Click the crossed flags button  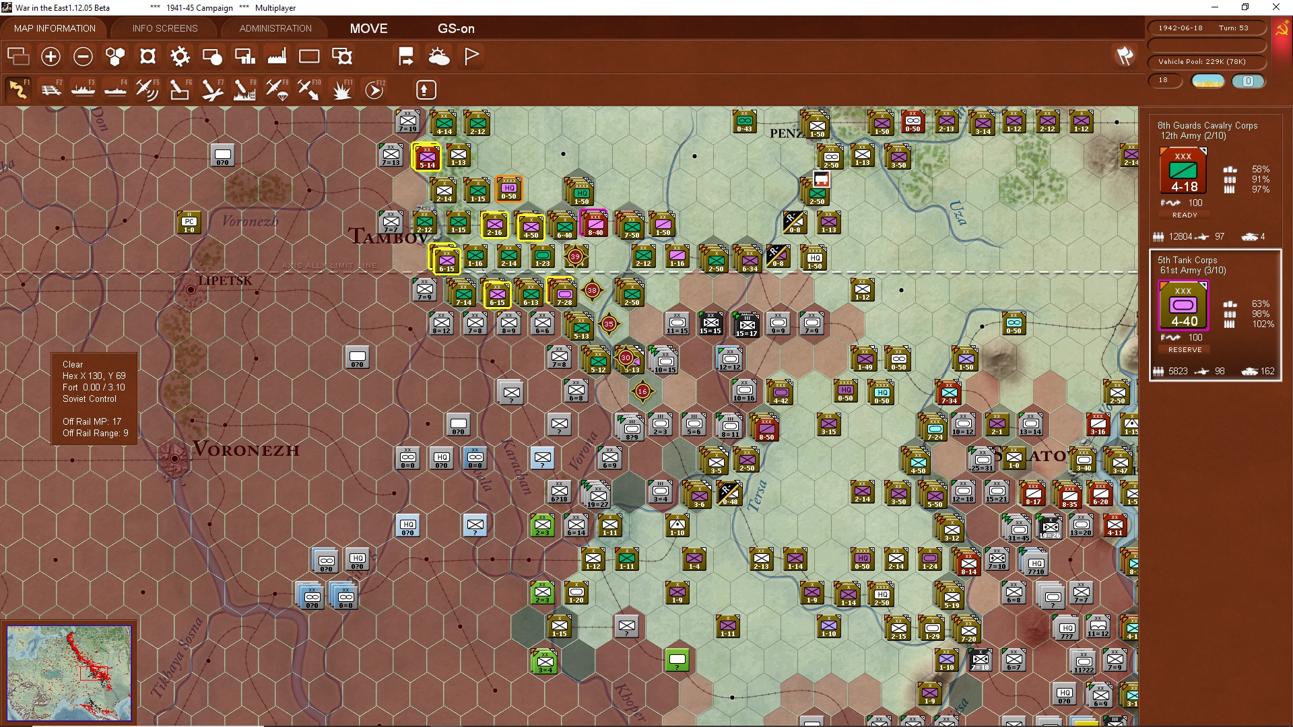pyautogui.click(x=1125, y=56)
